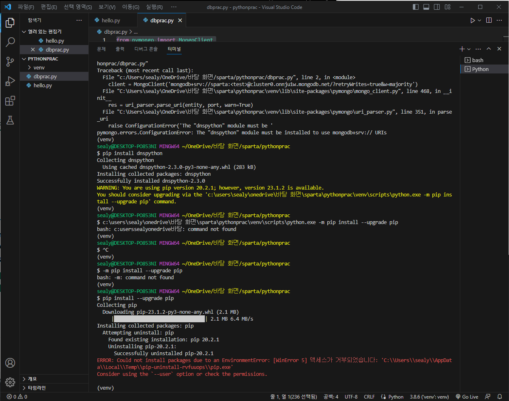Click the VS Code logo icon

click(7, 7)
